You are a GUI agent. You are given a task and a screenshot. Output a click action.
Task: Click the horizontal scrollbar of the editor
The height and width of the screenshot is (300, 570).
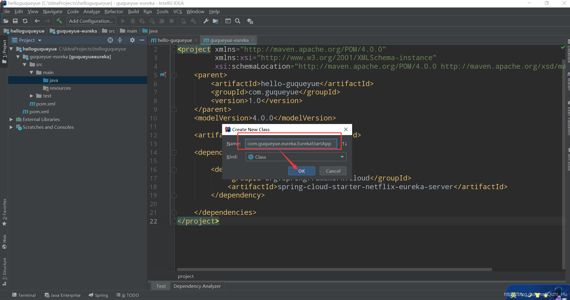click(334, 269)
